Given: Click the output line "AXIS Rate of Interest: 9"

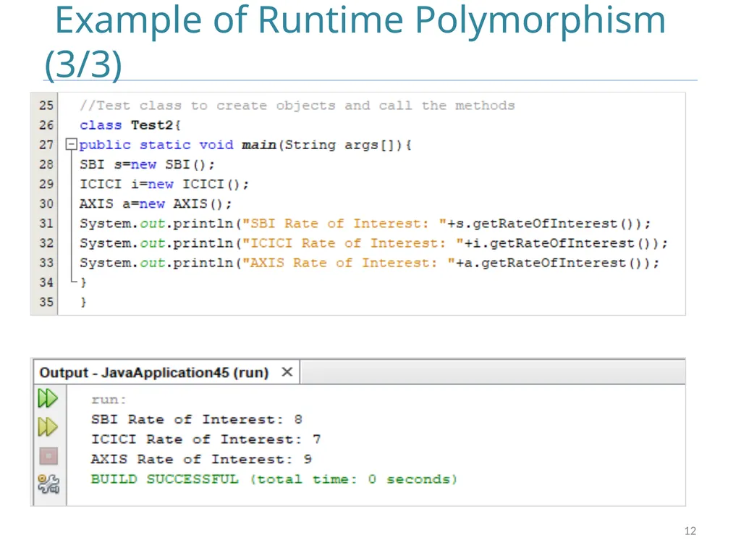Looking at the screenshot, I should coord(201,459).
